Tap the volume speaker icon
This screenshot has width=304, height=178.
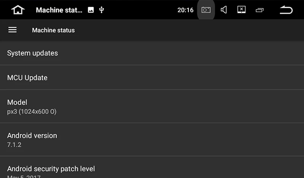[224, 10]
